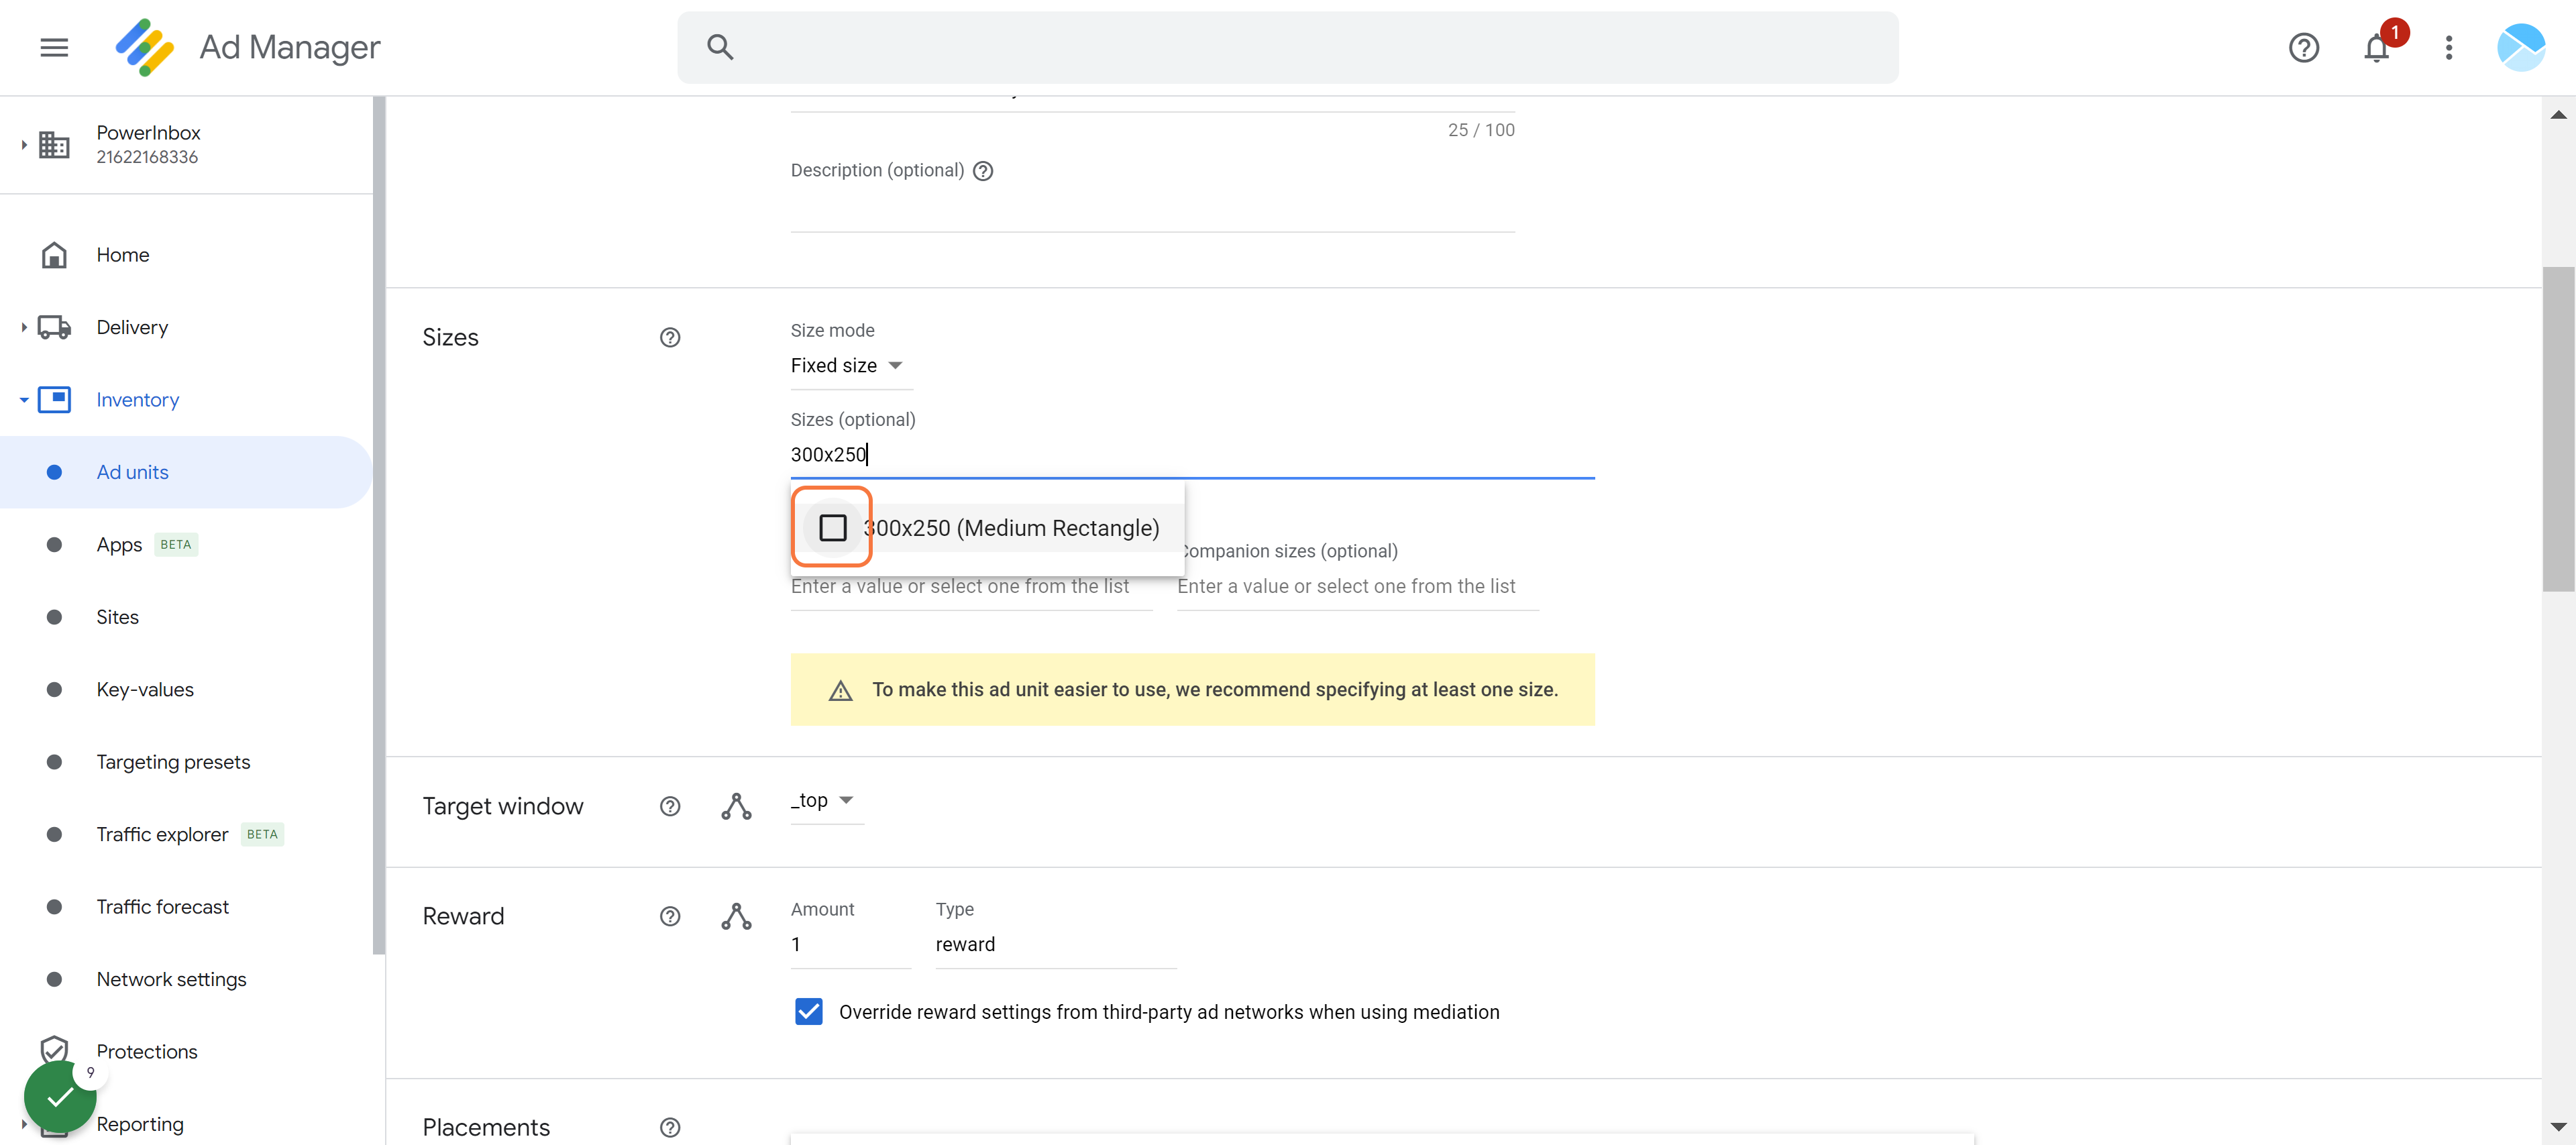Screen dimensions: 2576x1145
Task: Click the search magnifier icon
Action: pos(720,47)
